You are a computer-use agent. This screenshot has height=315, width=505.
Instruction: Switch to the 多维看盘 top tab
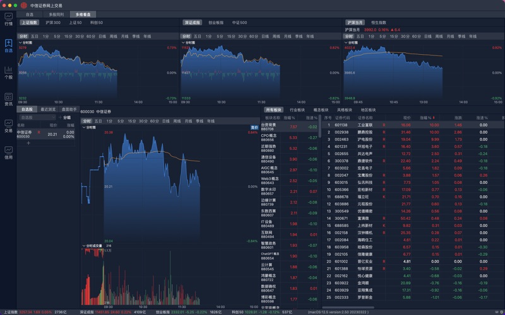click(83, 14)
